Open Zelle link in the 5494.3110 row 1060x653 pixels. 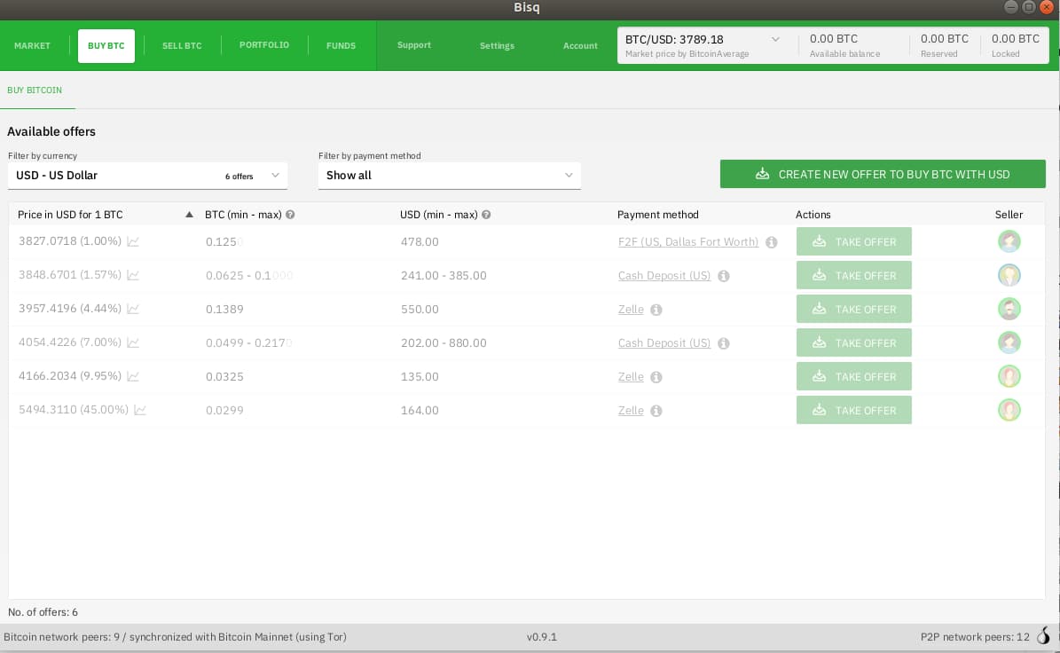point(631,410)
